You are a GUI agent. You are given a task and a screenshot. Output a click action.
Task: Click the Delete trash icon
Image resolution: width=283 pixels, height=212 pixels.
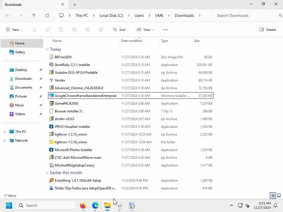coord(101,30)
